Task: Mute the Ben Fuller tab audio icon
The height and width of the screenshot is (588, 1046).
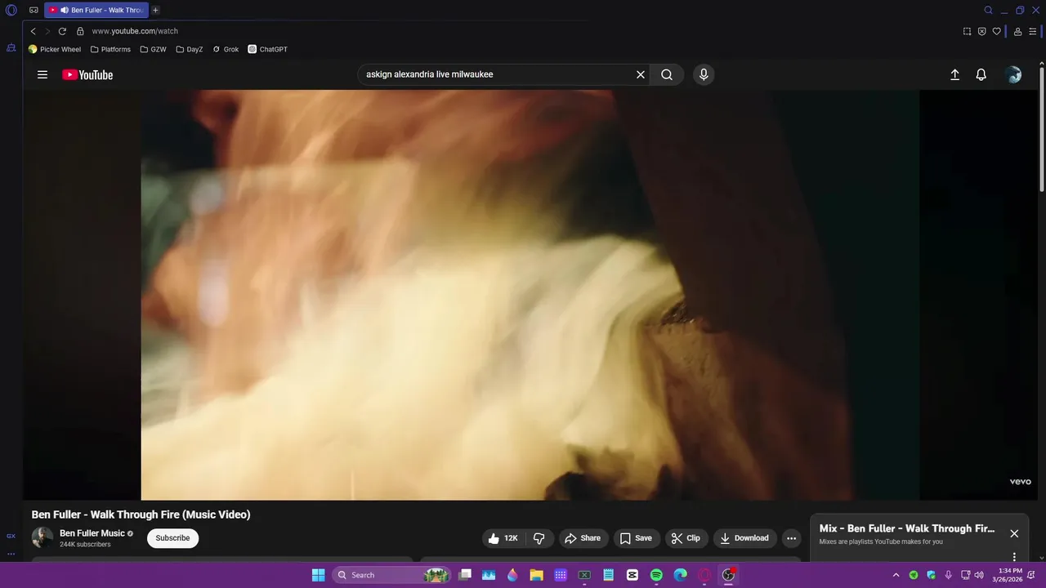Action: point(65,10)
